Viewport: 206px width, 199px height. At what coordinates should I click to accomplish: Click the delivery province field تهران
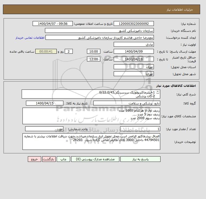[x=133, y=67]
